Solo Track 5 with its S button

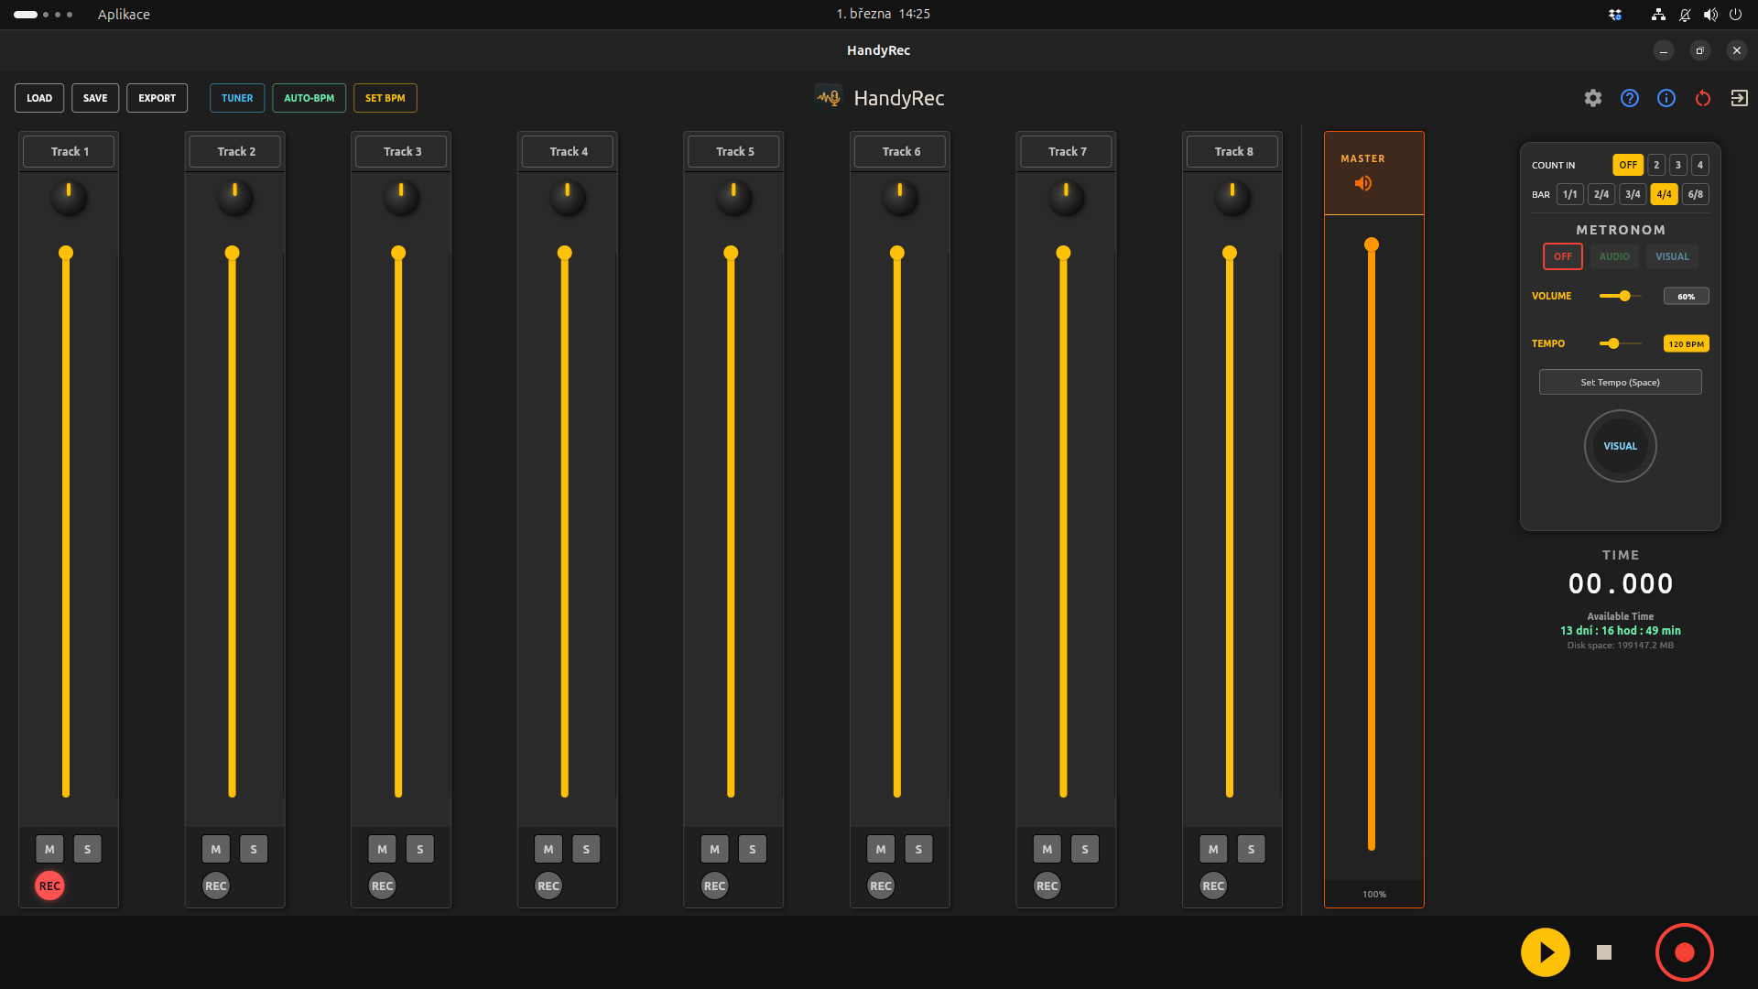(752, 849)
